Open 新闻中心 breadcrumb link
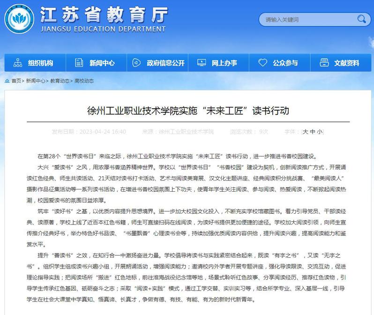 (x=36, y=81)
